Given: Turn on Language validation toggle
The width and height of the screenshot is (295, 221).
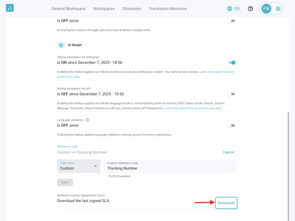Looking at the screenshot, I should coord(232,125).
